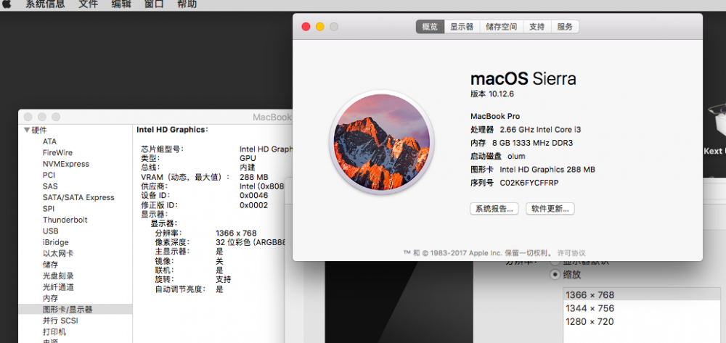Click the 设备 ID value 0x0046
Viewport: 726px width, 343px height.
point(253,196)
